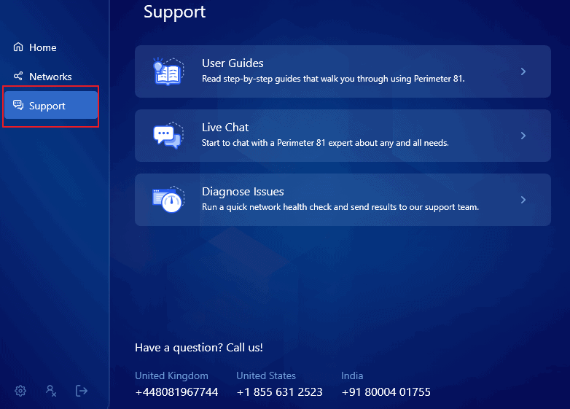This screenshot has height=409, width=570.
Task: Click the Networks share-nodes icon
Action: coord(18,76)
